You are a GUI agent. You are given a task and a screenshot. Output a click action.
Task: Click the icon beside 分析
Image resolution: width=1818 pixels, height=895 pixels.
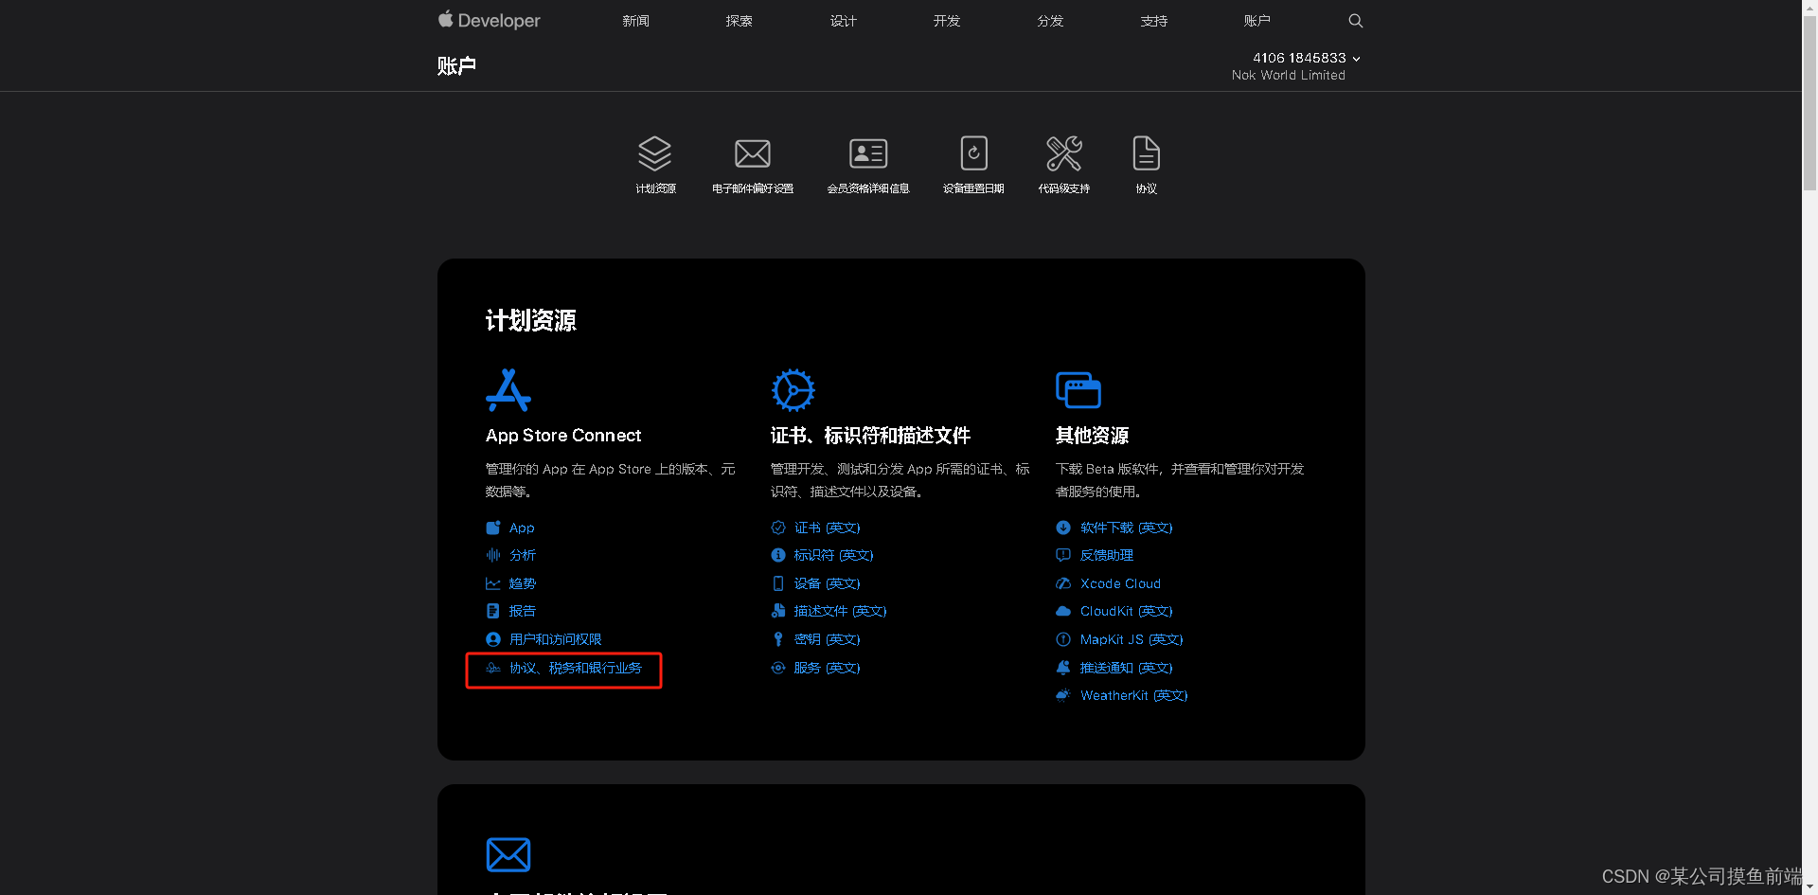tap(493, 555)
